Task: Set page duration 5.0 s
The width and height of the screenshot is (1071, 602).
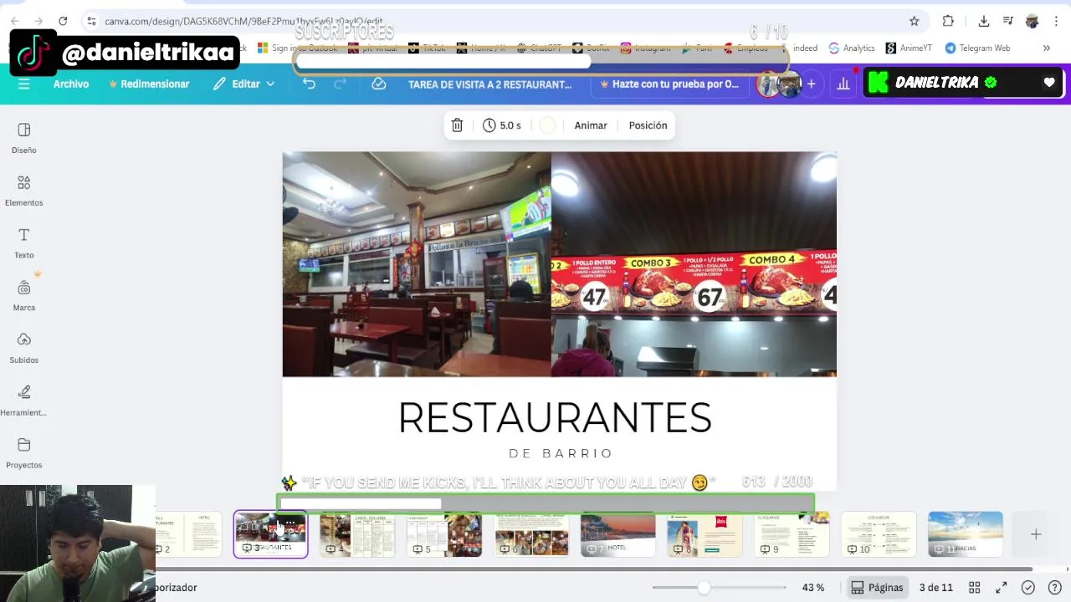Action: [502, 125]
